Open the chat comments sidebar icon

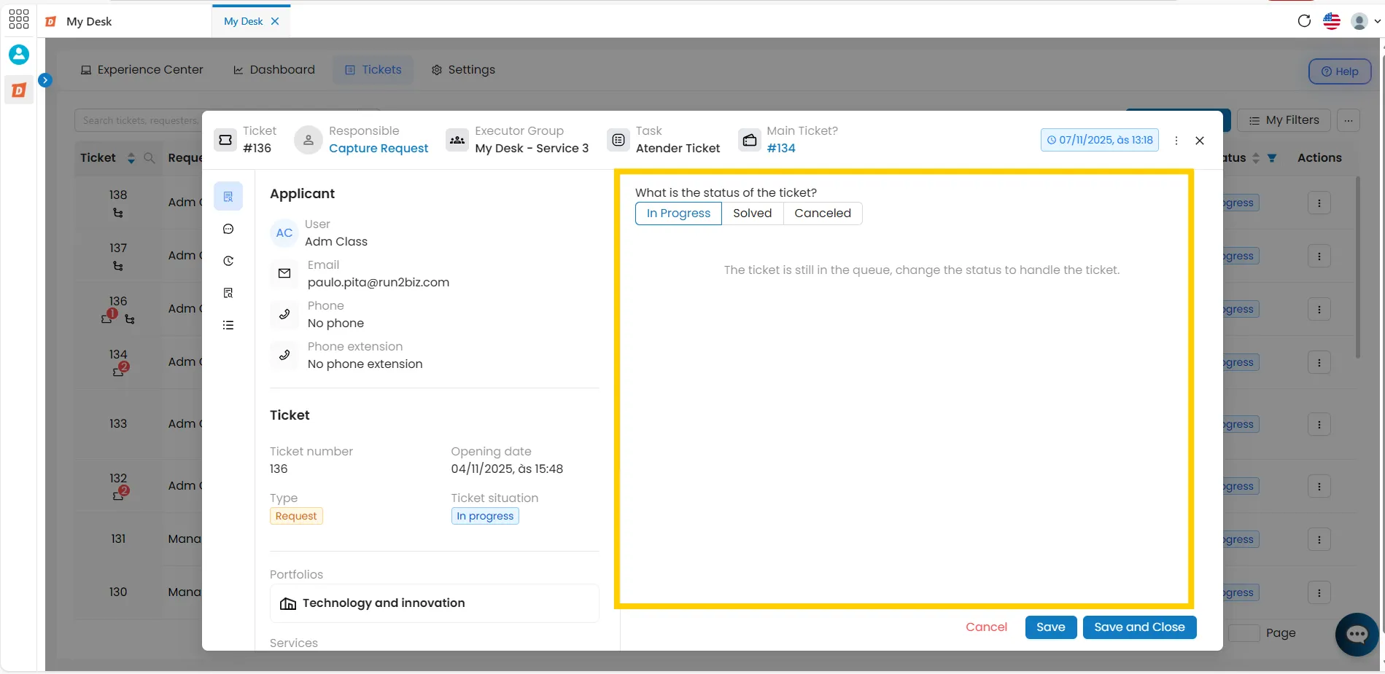(228, 229)
